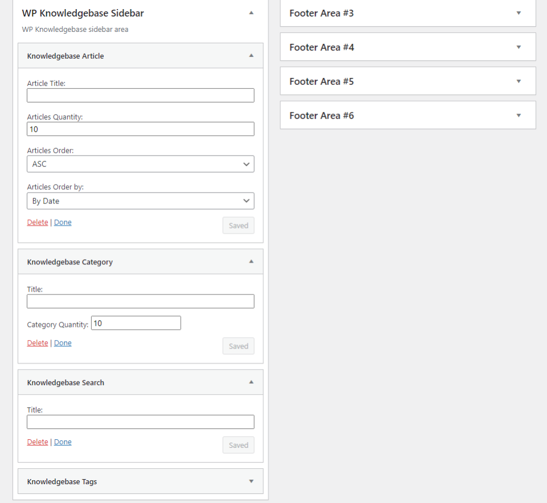Collapse the Knowledgebase Category widget
The image size is (547, 503).
[251, 262]
